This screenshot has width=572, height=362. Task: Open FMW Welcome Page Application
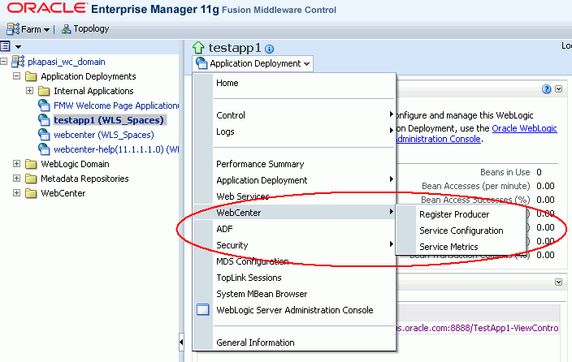(x=116, y=106)
